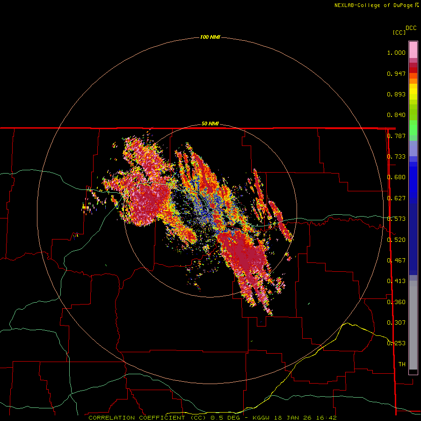Select the 0.253 scale value
Viewport: 421px width, 421px height.
point(396,343)
